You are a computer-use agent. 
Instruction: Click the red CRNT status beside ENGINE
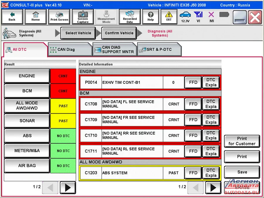click(63, 76)
